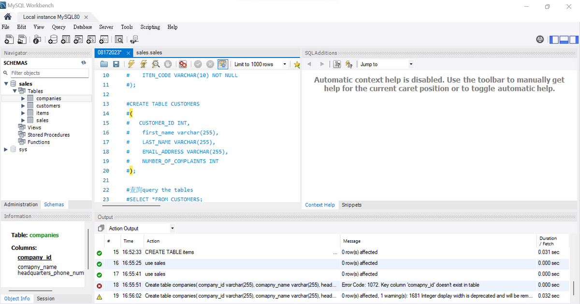Image resolution: width=580 pixels, height=304 pixels.
Task: Open the Scripting menu
Action: click(x=150, y=27)
